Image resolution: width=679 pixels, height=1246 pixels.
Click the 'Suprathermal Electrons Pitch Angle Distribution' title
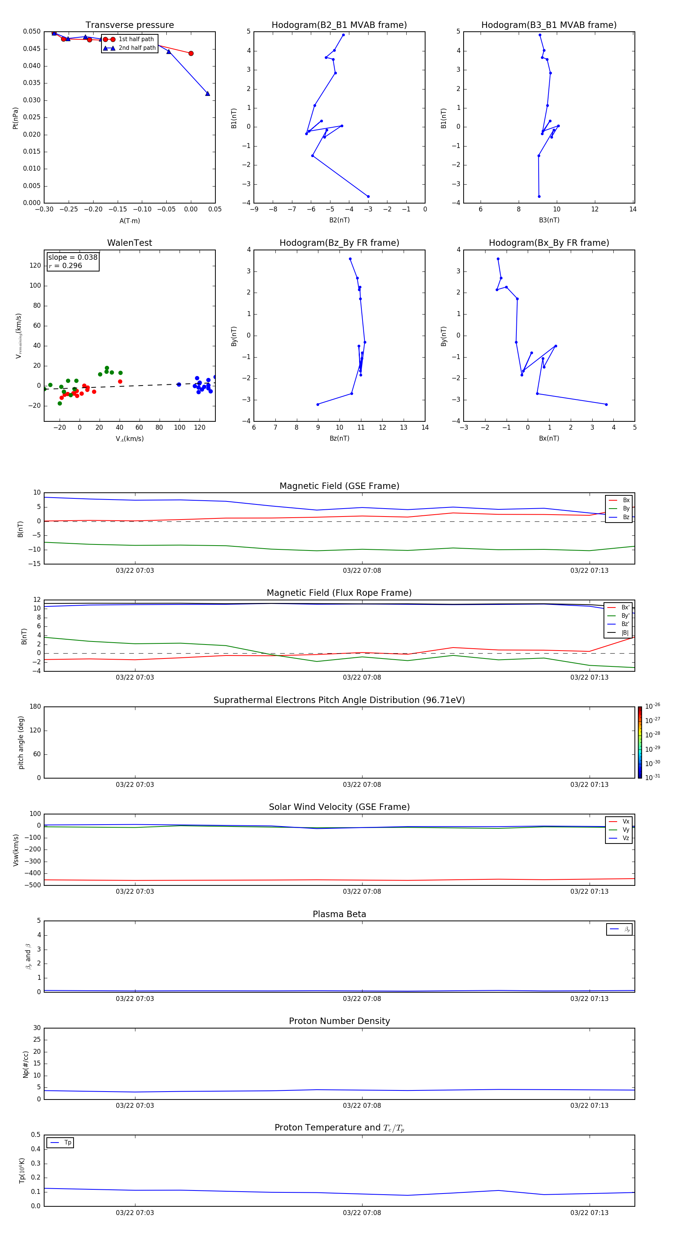point(339,700)
